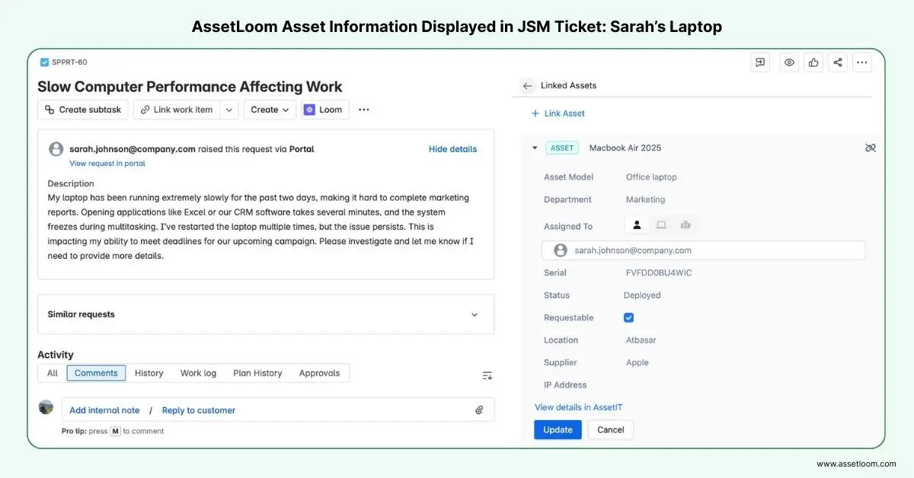This screenshot has width=914, height=478.
Task: Click the watch eye icon
Action: tap(789, 63)
